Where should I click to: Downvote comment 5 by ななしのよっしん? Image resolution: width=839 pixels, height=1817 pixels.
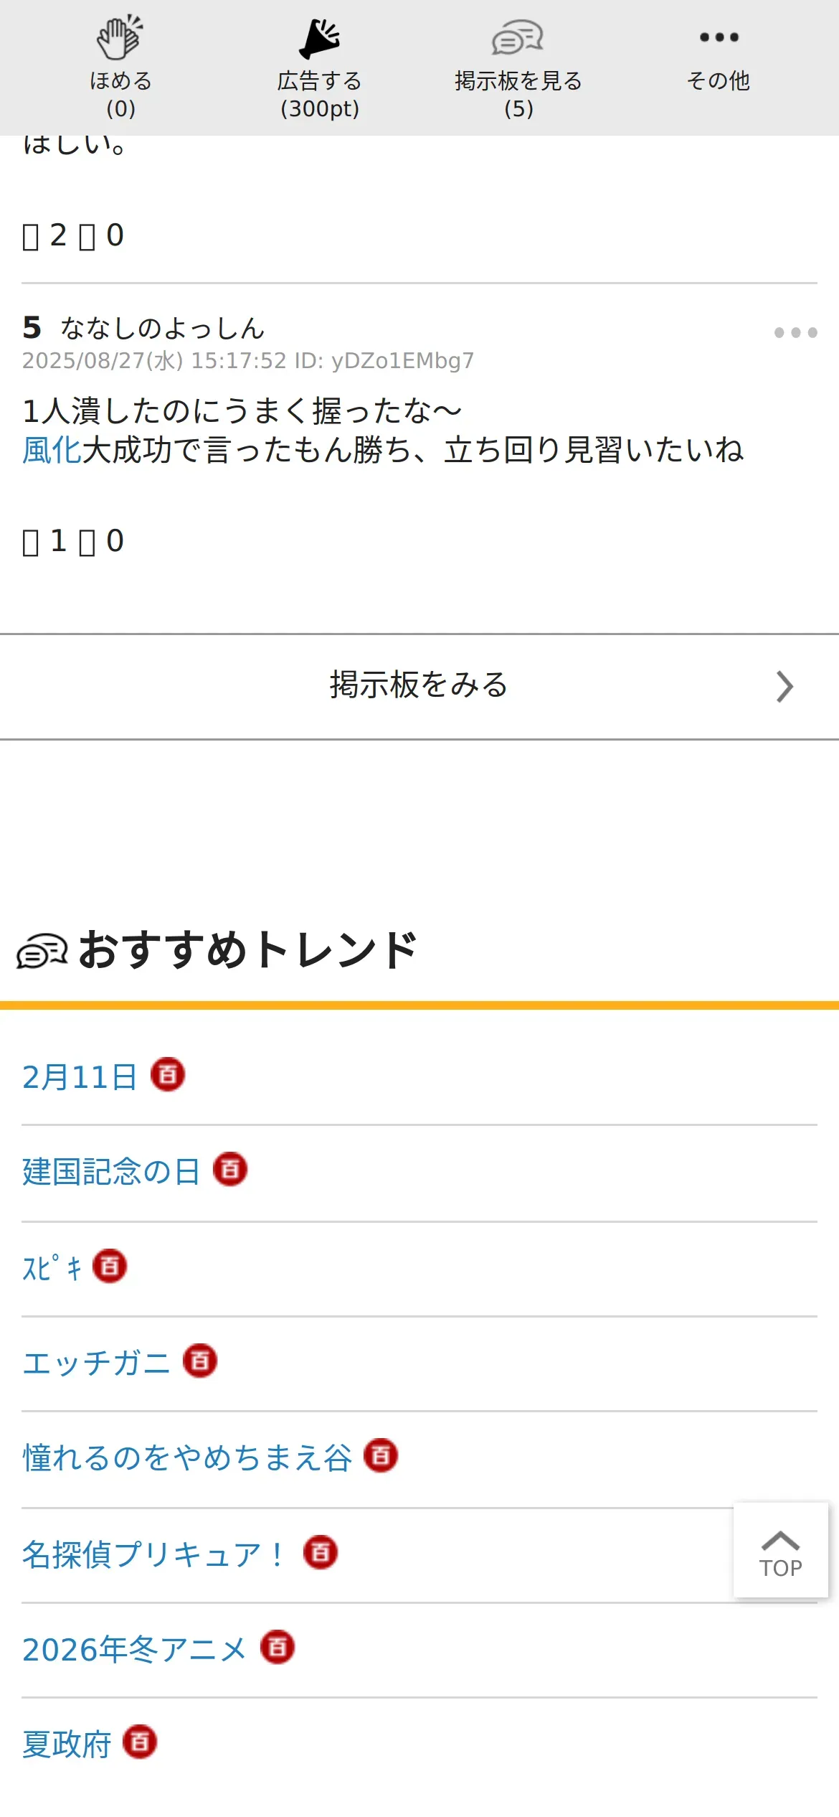pos(87,542)
